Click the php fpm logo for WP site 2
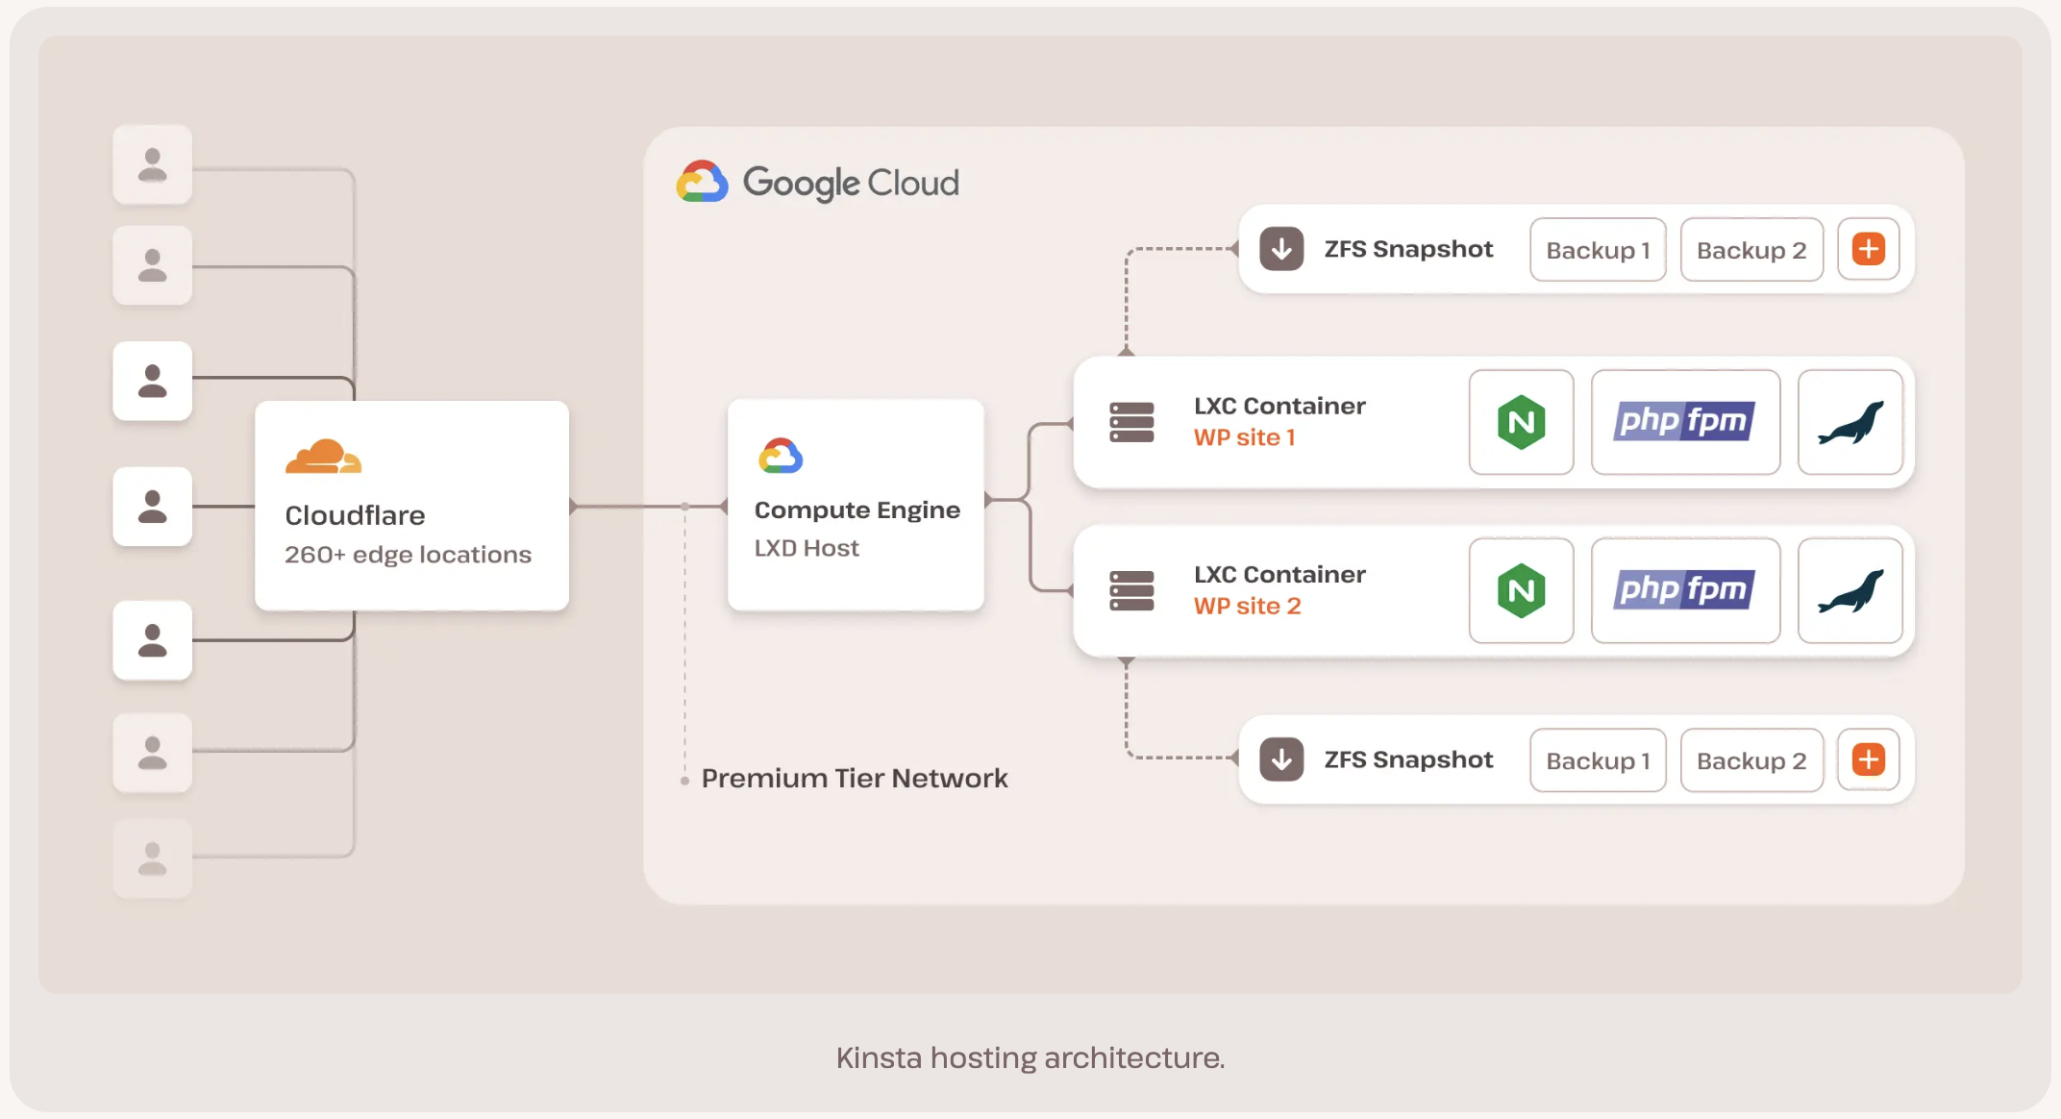The image size is (2061, 1119). (x=1685, y=590)
